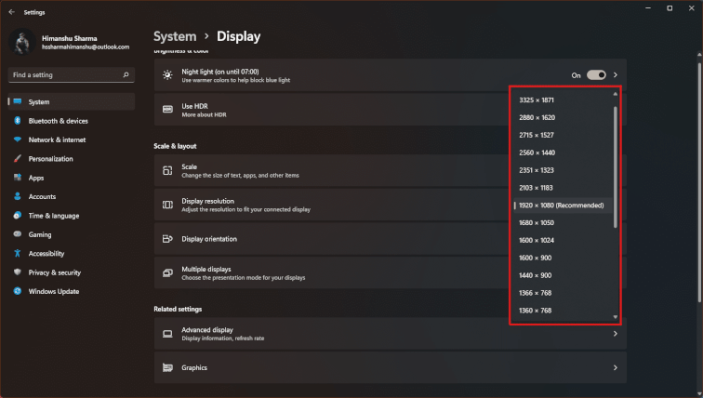703x398 pixels.
Task: Click System in the breadcrumb
Action: coord(175,36)
